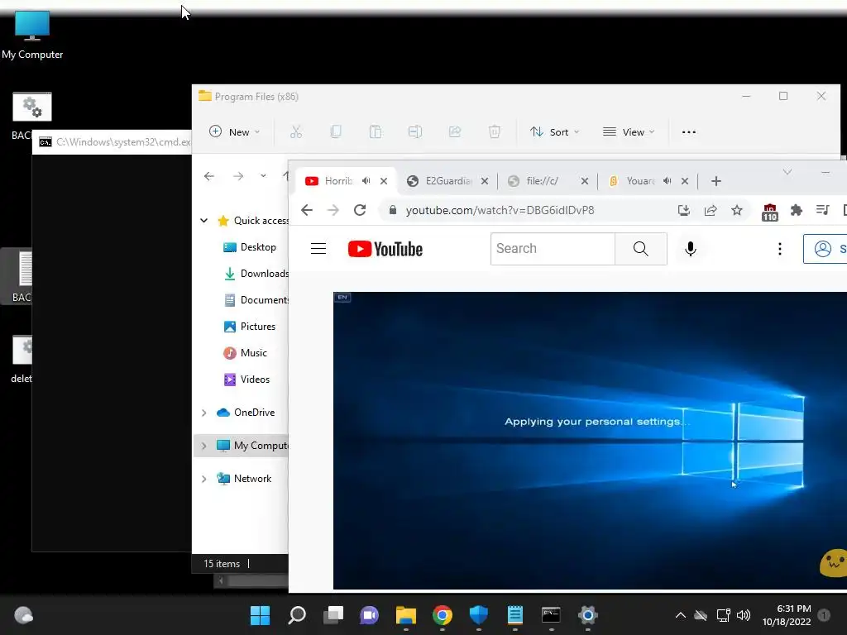The image size is (847, 635).
Task: Click the browser forward arrow
Action: pos(333,210)
